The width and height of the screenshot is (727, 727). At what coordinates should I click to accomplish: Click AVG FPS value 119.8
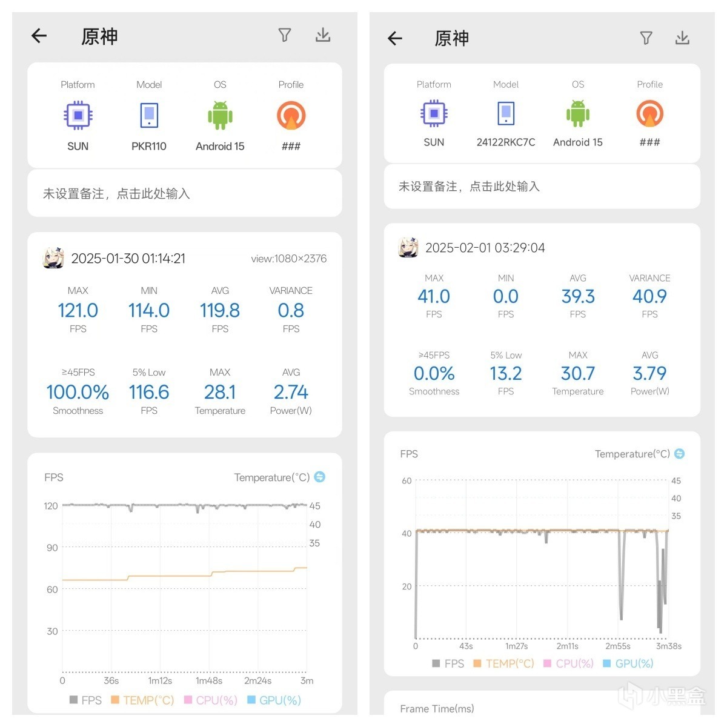[x=220, y=310]
